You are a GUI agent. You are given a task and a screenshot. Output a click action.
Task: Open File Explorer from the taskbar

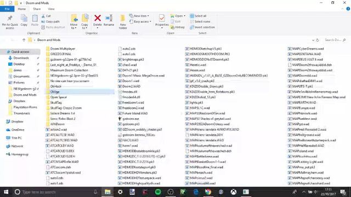pyautogui.click(x=107, y=192)
